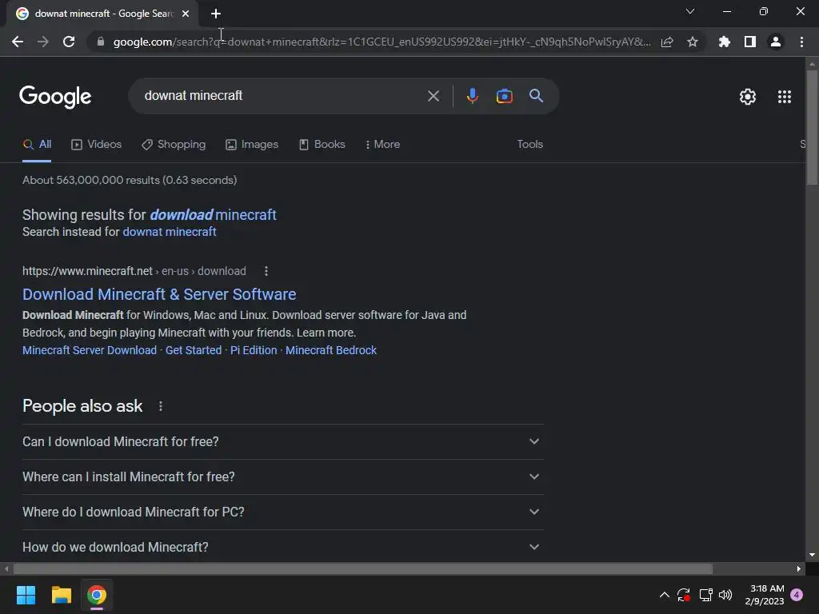This screenshot has height=614, width=819.
Task: Open search Tools options
Action: pos(529,144)
